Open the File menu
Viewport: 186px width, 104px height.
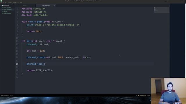pyautogui.click(x=1, y=3)
